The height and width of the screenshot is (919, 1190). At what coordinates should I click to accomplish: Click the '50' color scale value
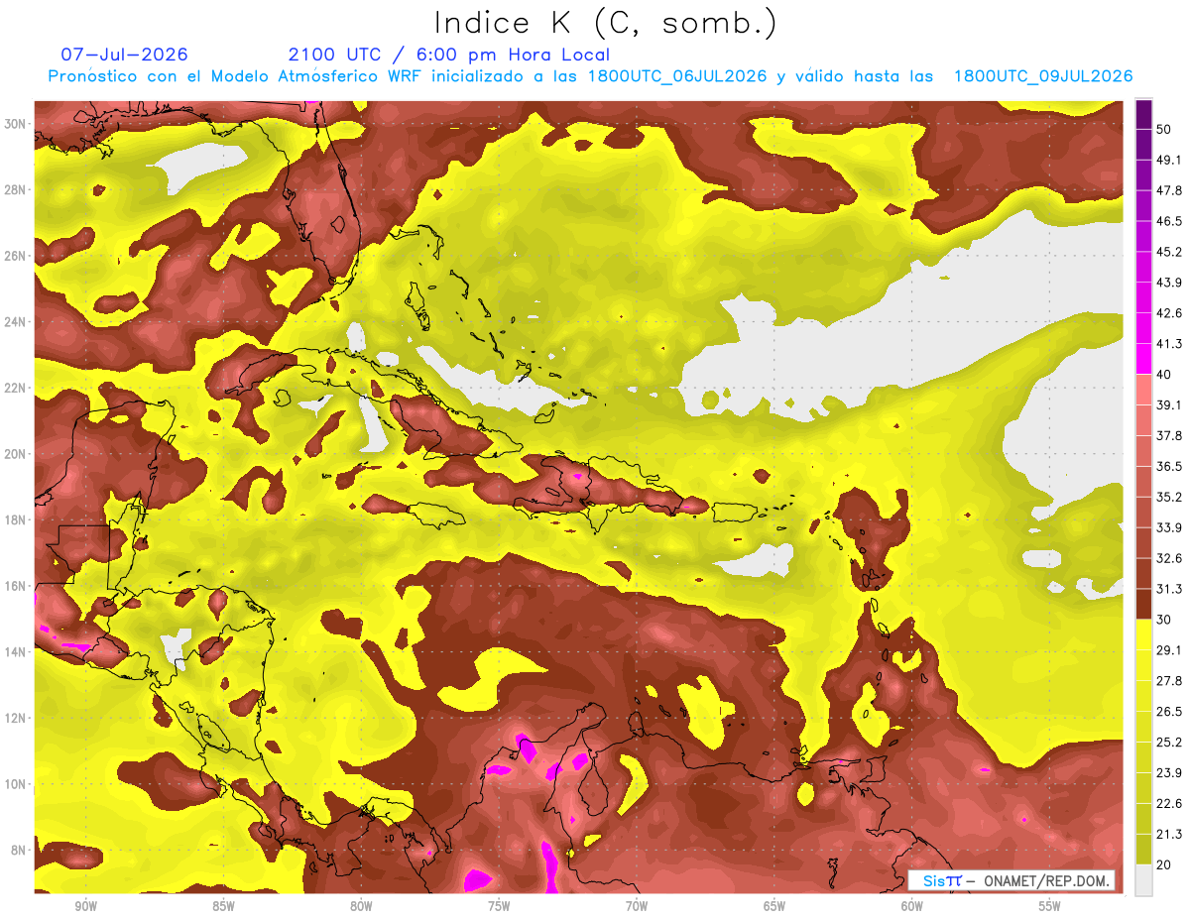1164,129
